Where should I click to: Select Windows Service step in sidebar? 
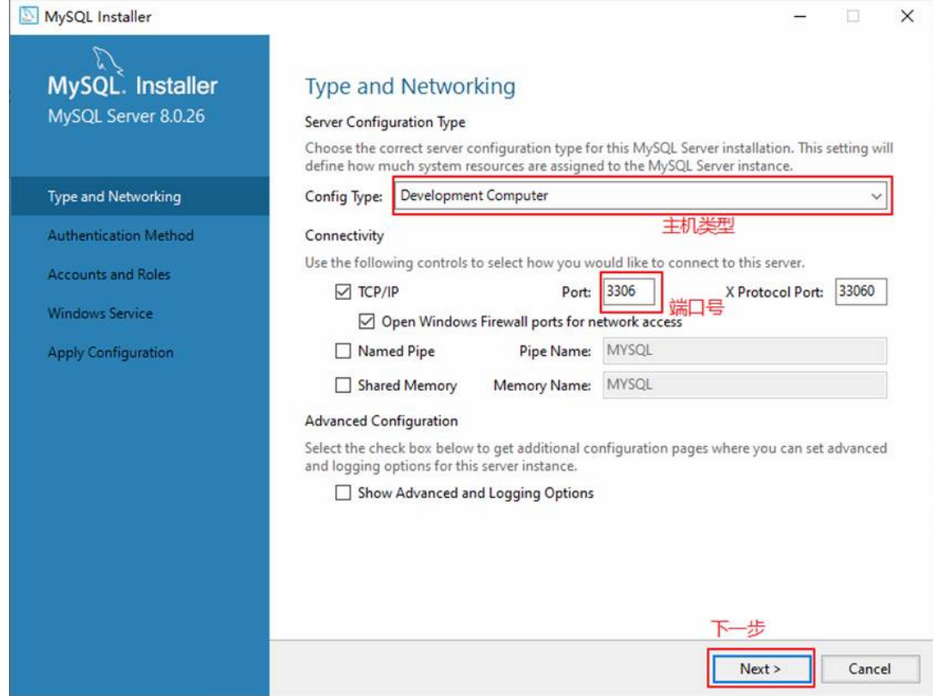[x=140, y=313]
